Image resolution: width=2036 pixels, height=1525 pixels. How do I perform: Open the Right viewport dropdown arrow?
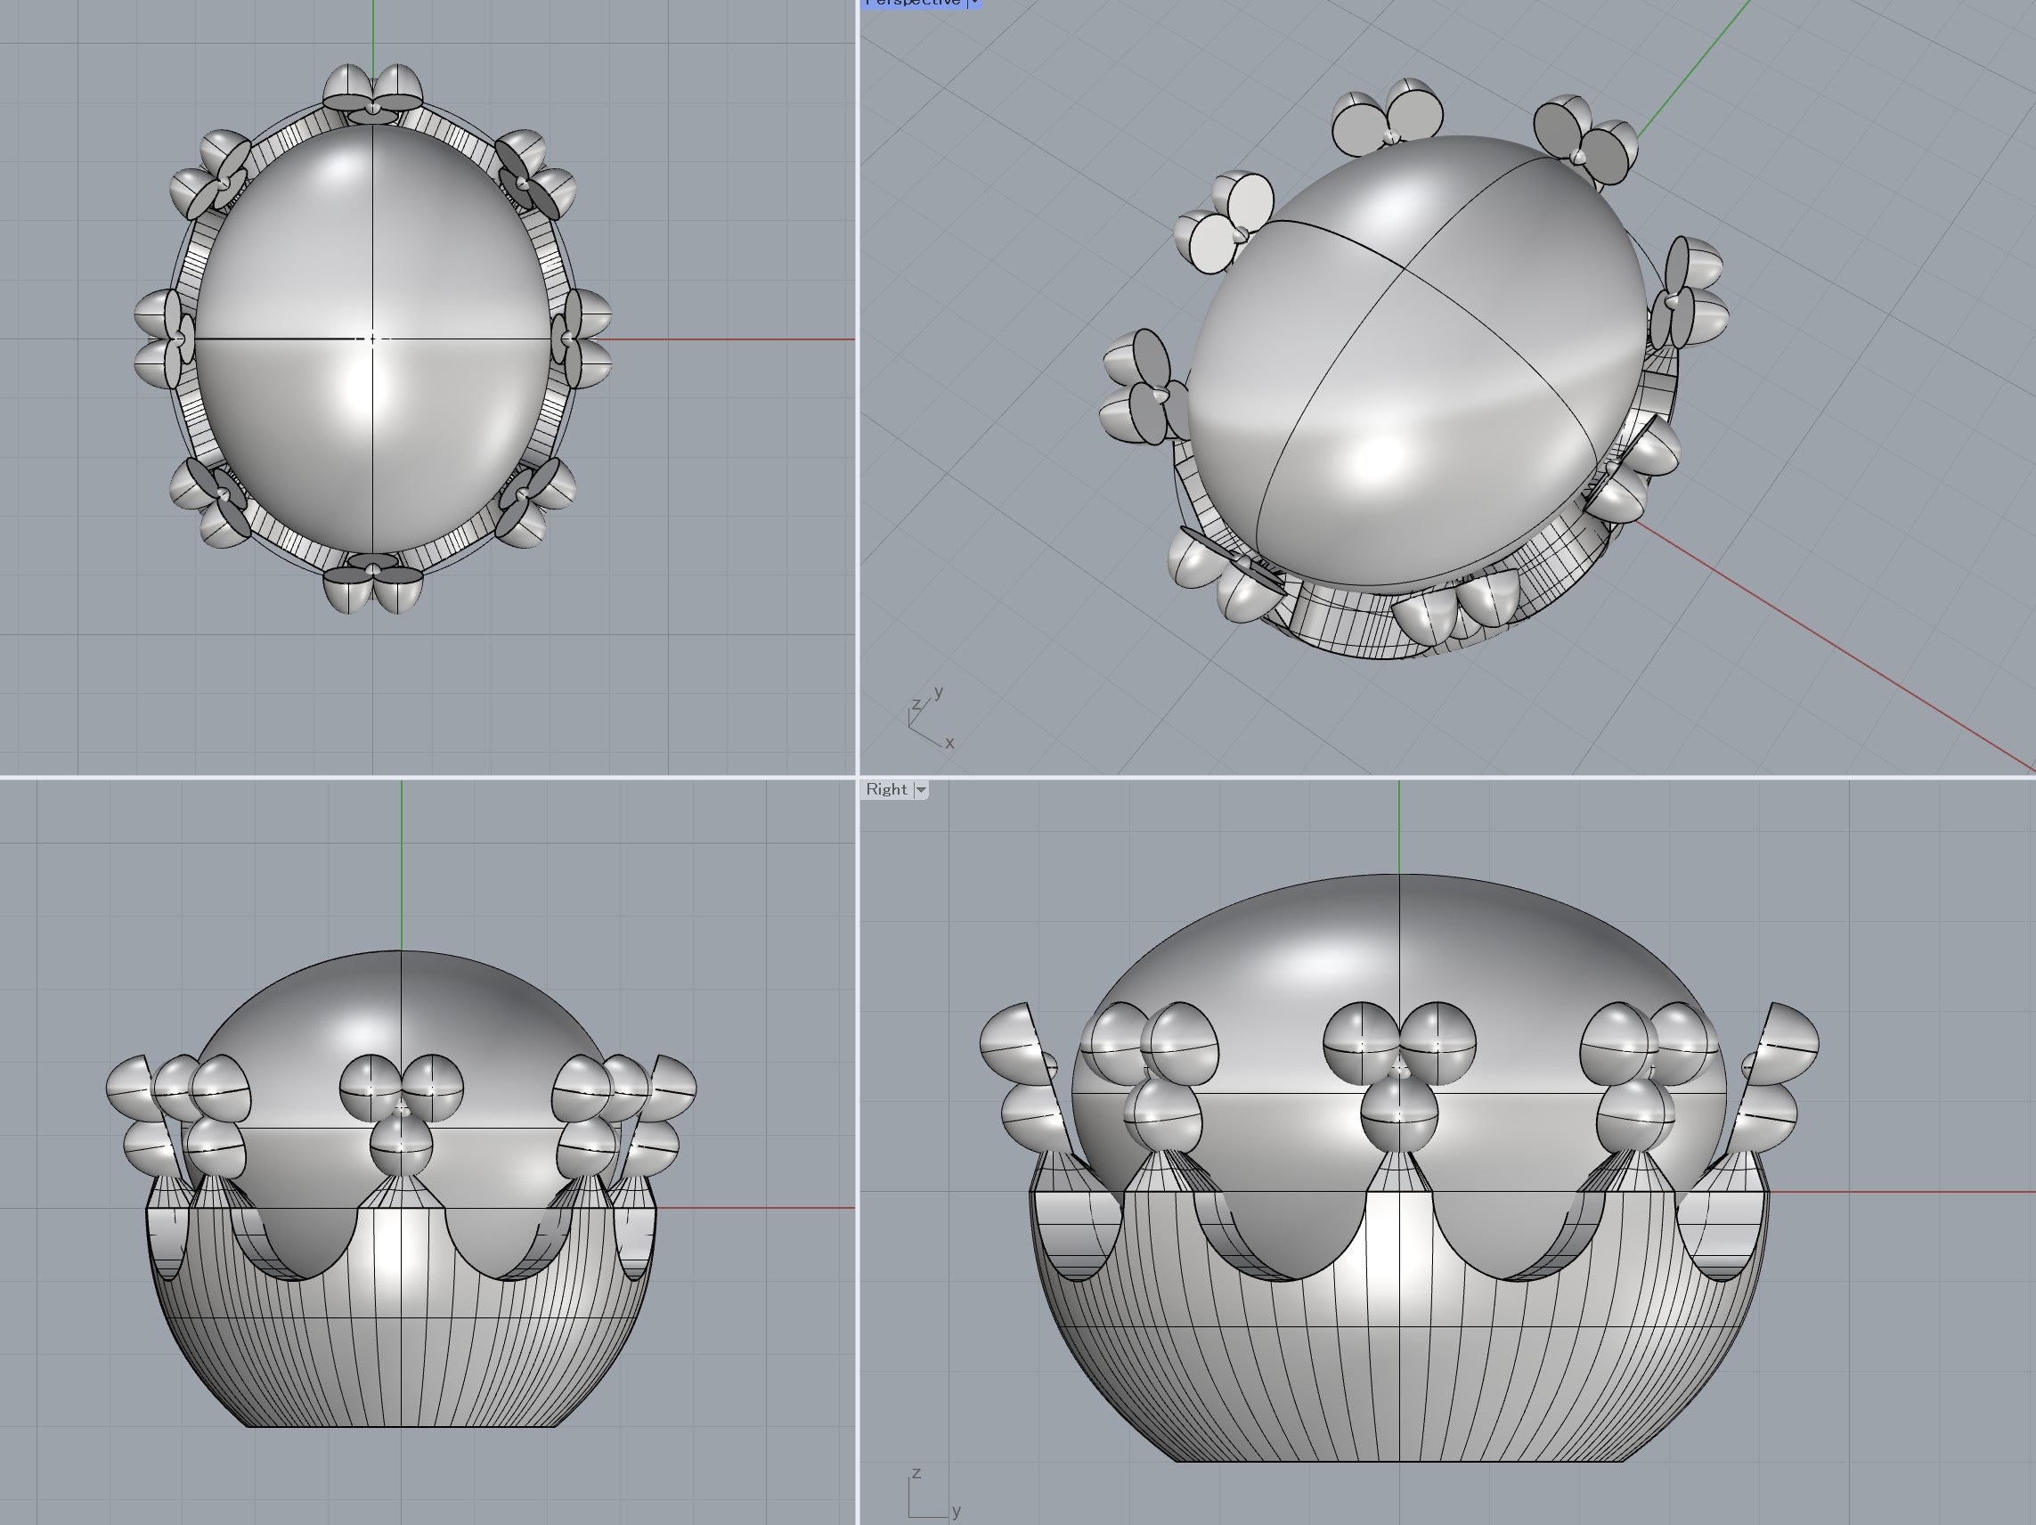pos(920,789)
